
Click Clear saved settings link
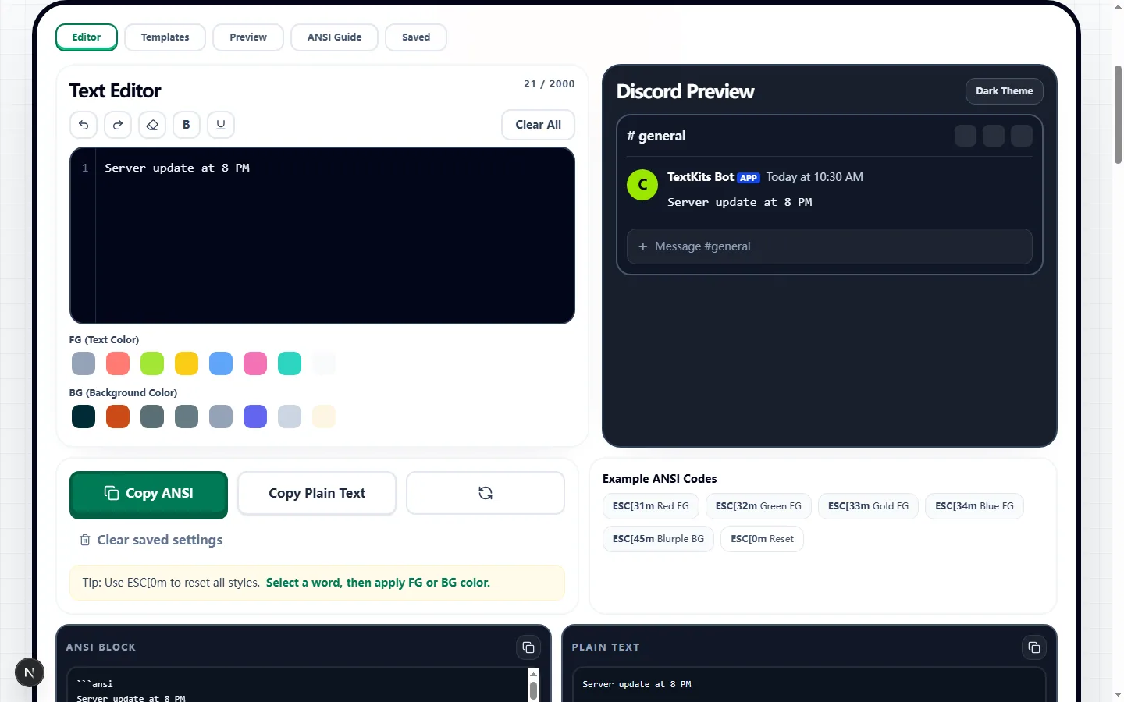151,540
